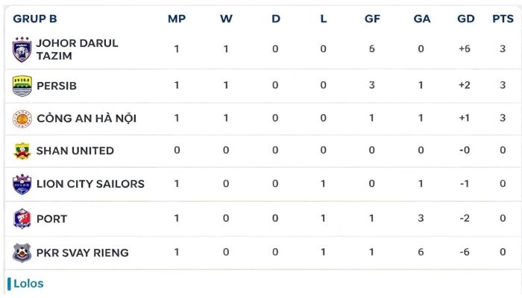Select the Công An Hà Nội team name

point(87,118)
